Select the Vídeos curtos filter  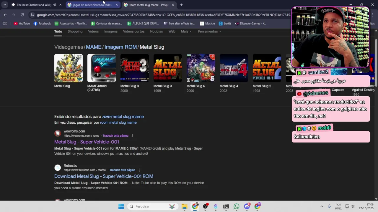coord(134,31)
